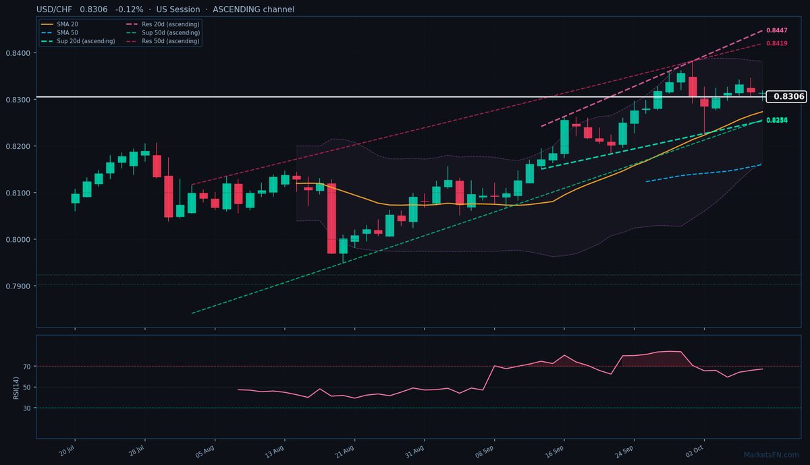Click the boxed current price 0.8306 tag
Viewport: 810px width, 465px height.
[786, 97]
